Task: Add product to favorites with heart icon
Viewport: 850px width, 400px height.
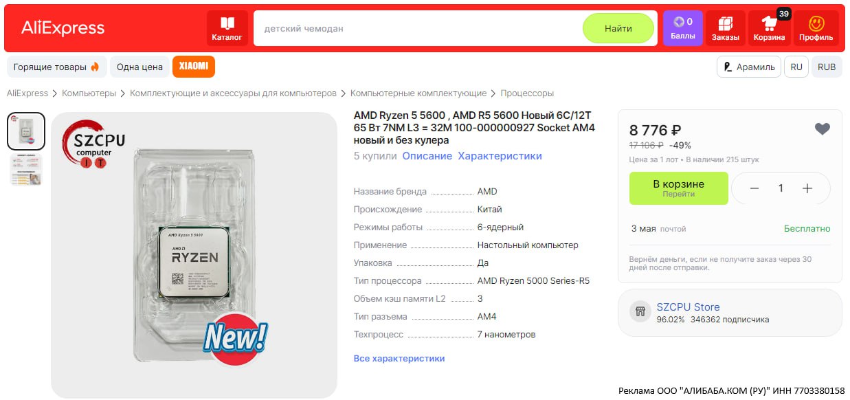Action: [x=822, y=129]
